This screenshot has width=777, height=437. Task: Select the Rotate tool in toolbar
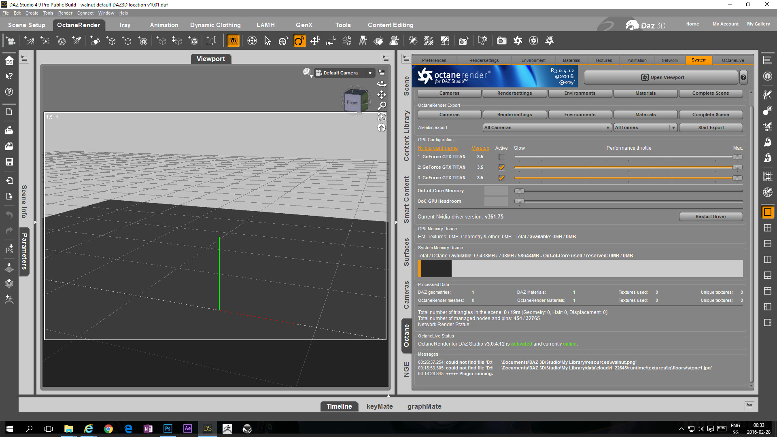click(x=299, y=41)
